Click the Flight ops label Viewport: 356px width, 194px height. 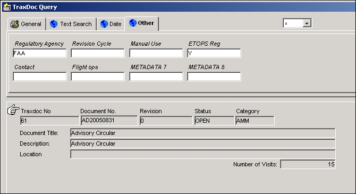(85, 67)
